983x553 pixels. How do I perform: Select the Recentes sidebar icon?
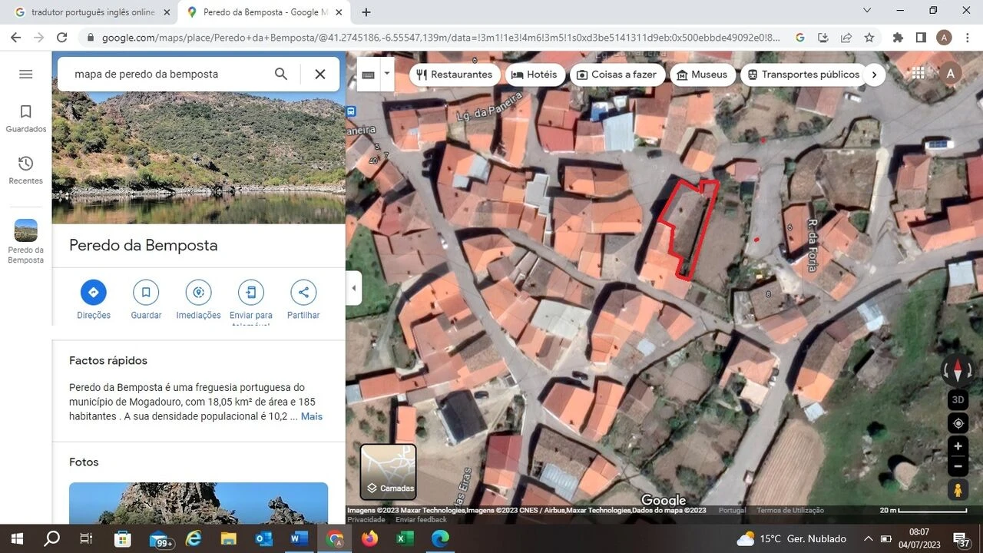[25, 164]
